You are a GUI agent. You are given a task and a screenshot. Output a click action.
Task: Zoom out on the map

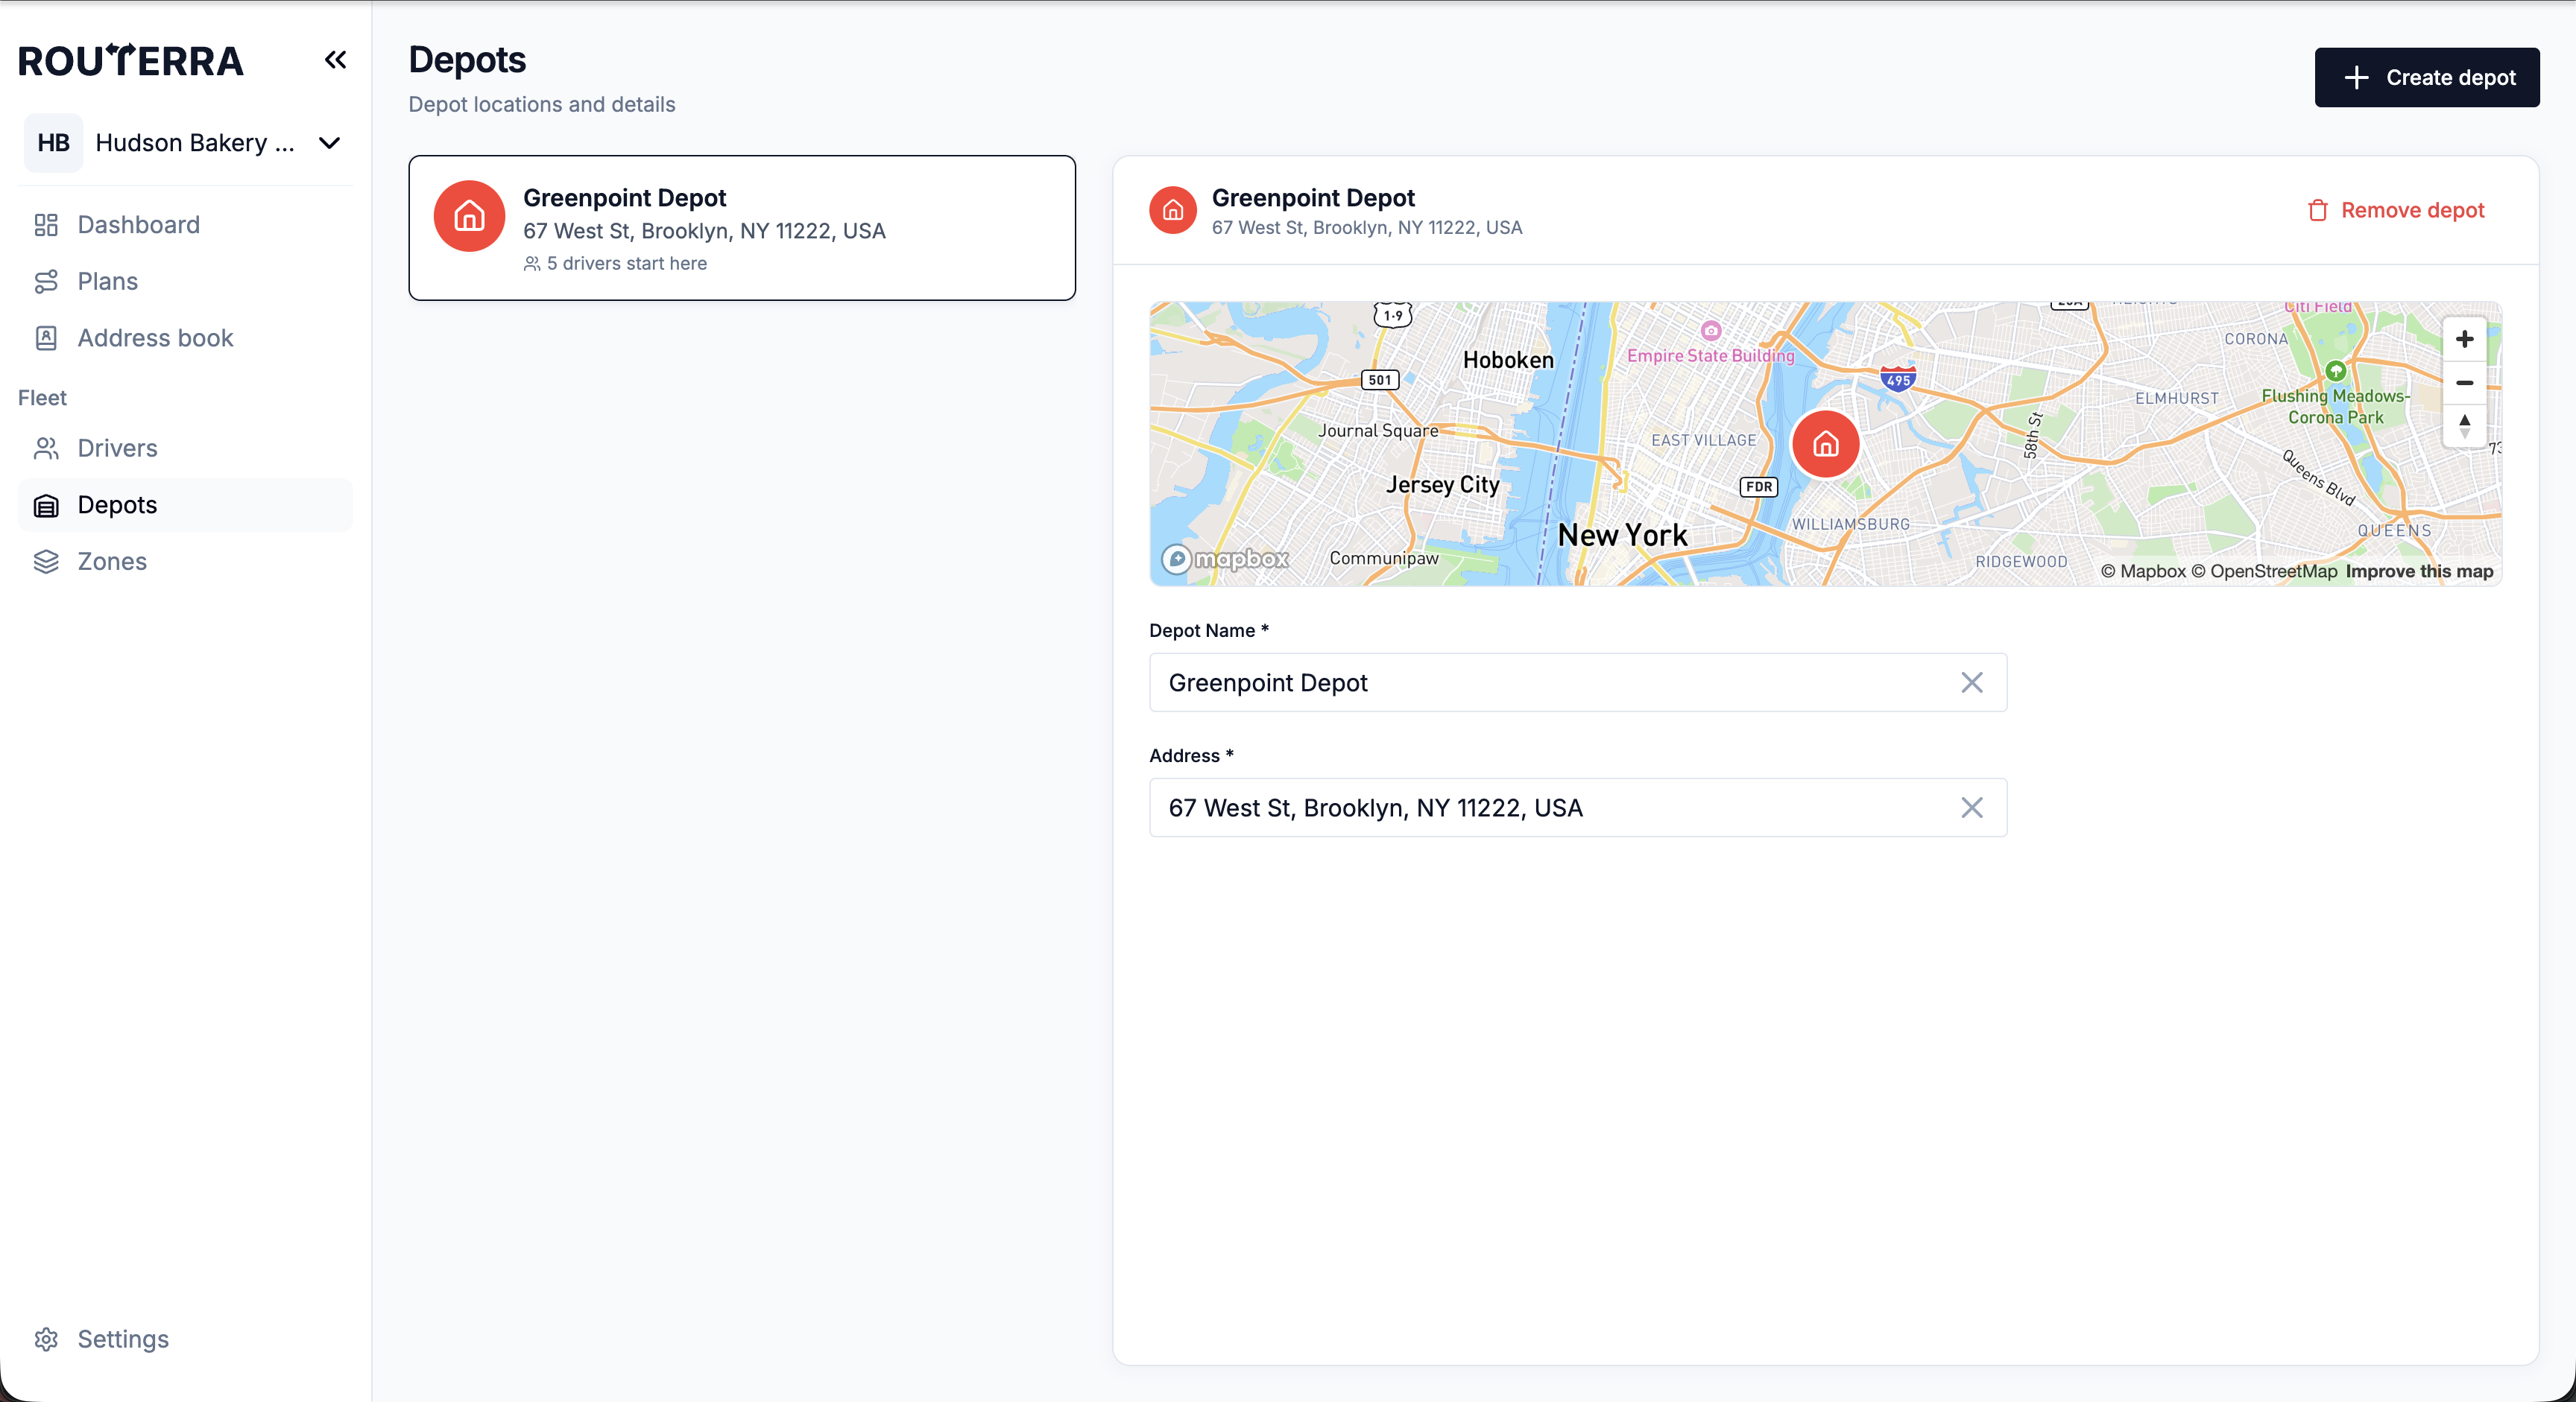click(2464, 383)
